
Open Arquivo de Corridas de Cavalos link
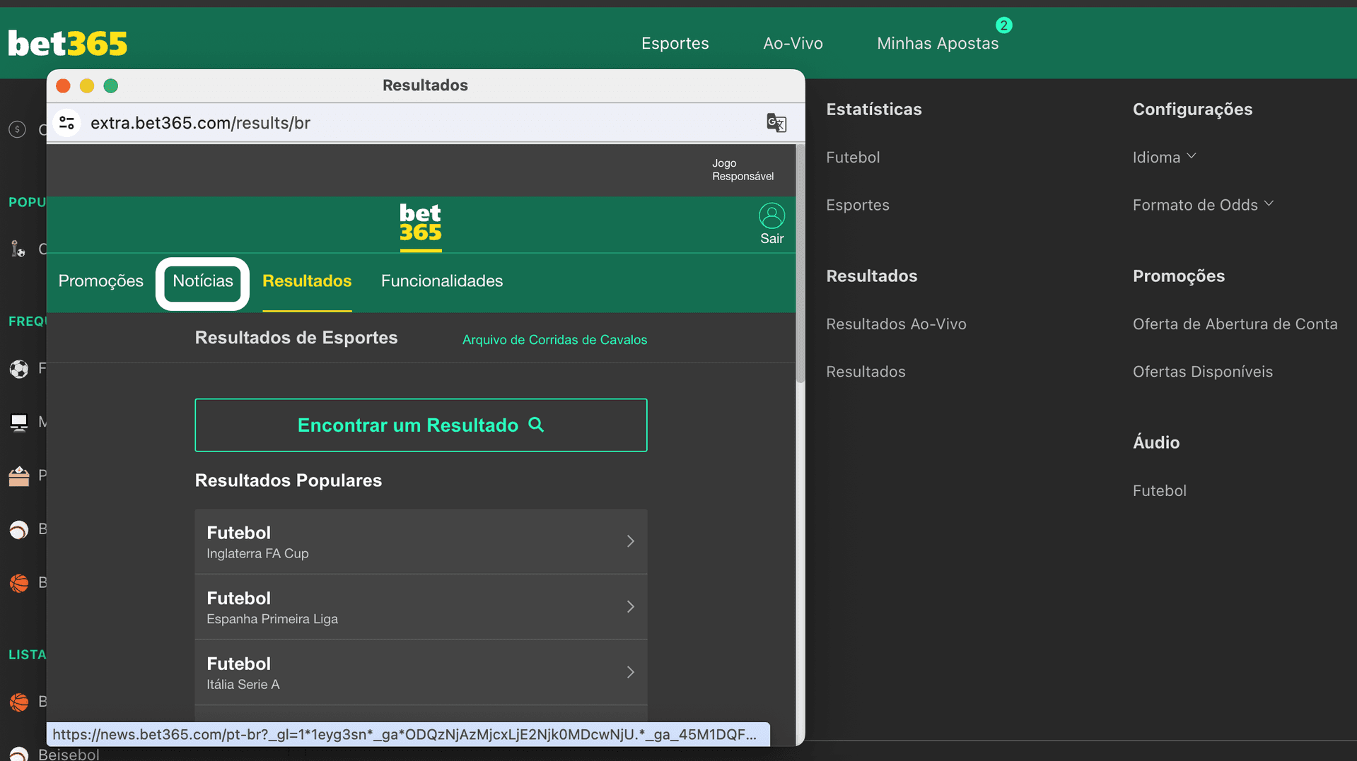pyautogui.click(x=554, y=340)
